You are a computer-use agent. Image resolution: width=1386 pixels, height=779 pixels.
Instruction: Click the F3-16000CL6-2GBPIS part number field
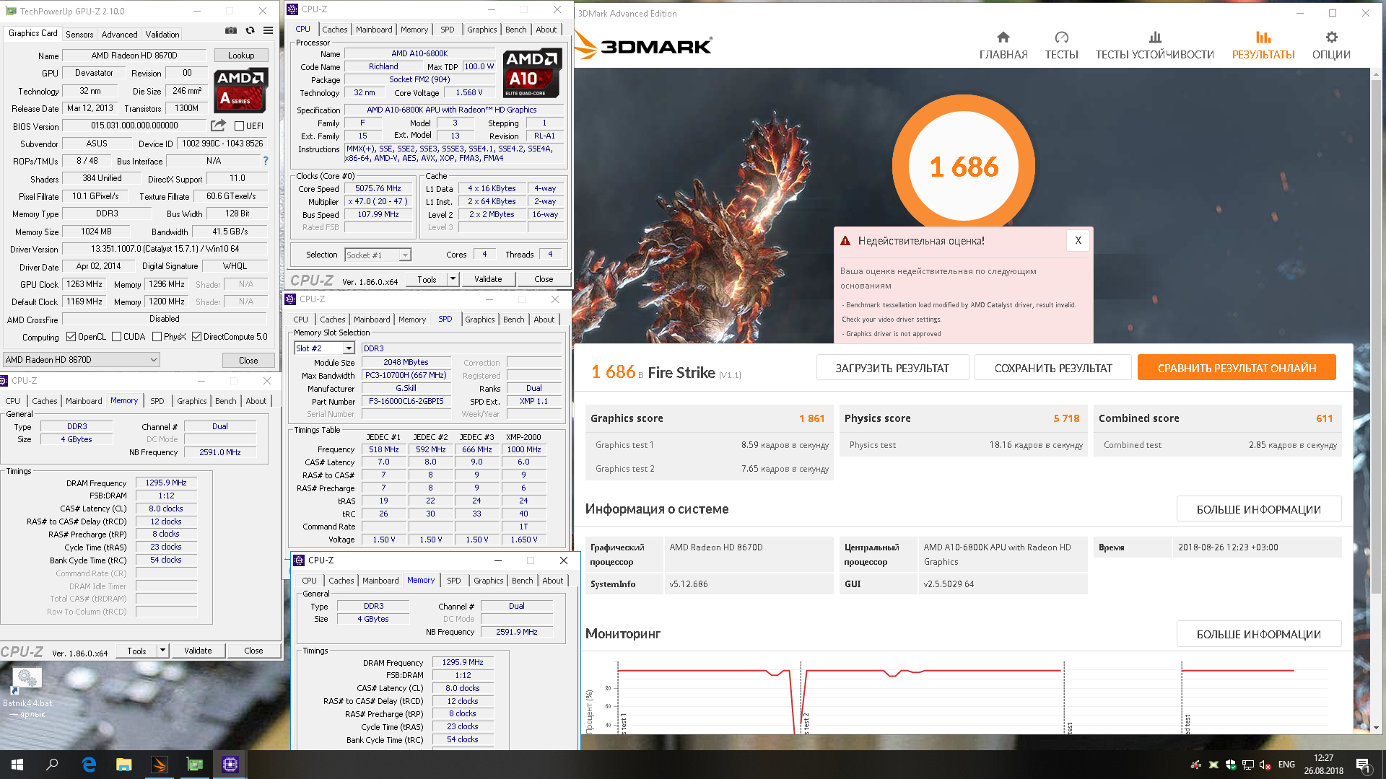(406, 401)
